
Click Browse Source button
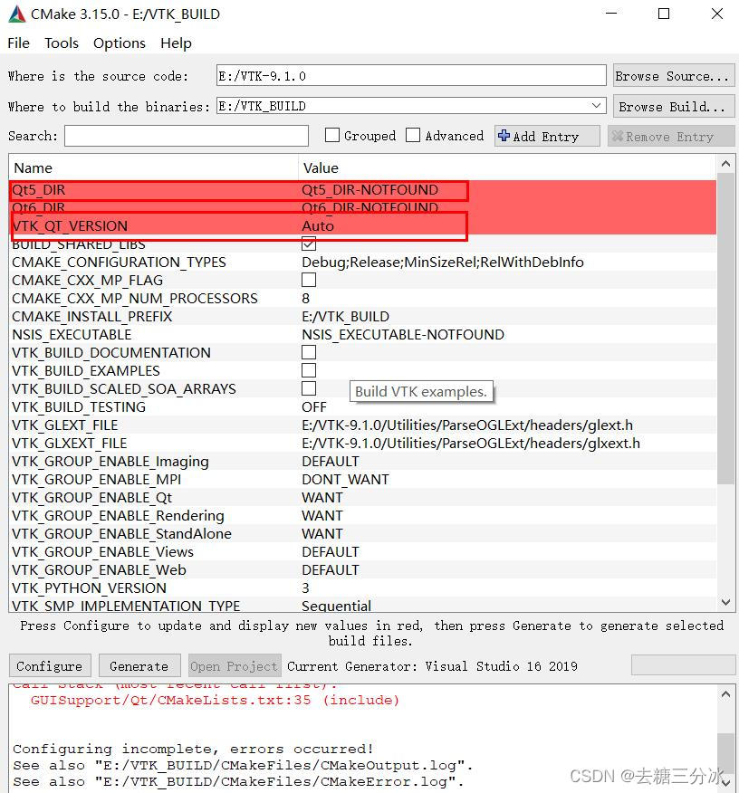673,76
